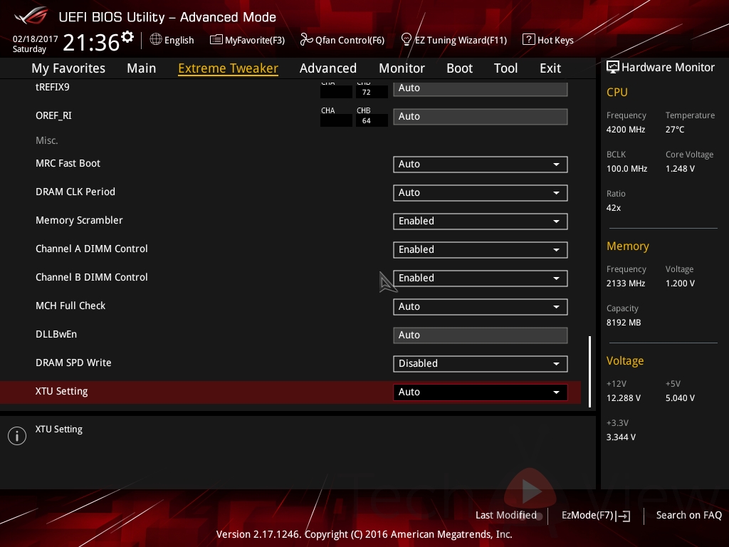Image resolution: width=729 pixels, height=547 pixels.
Task: Switch to EzMode(F7)
Action: pyautogui.click(x=595, y=515)
